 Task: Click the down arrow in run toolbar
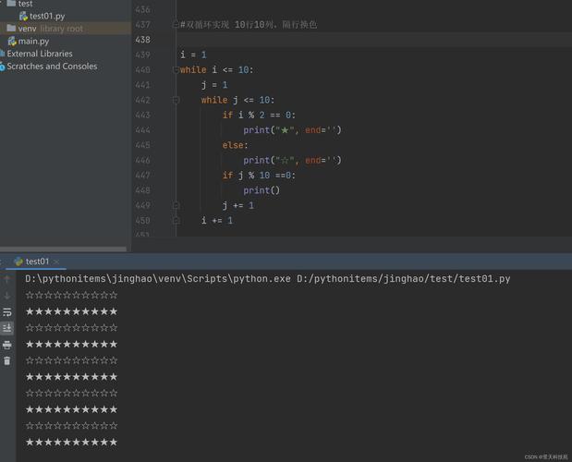[x=7, y=296]
